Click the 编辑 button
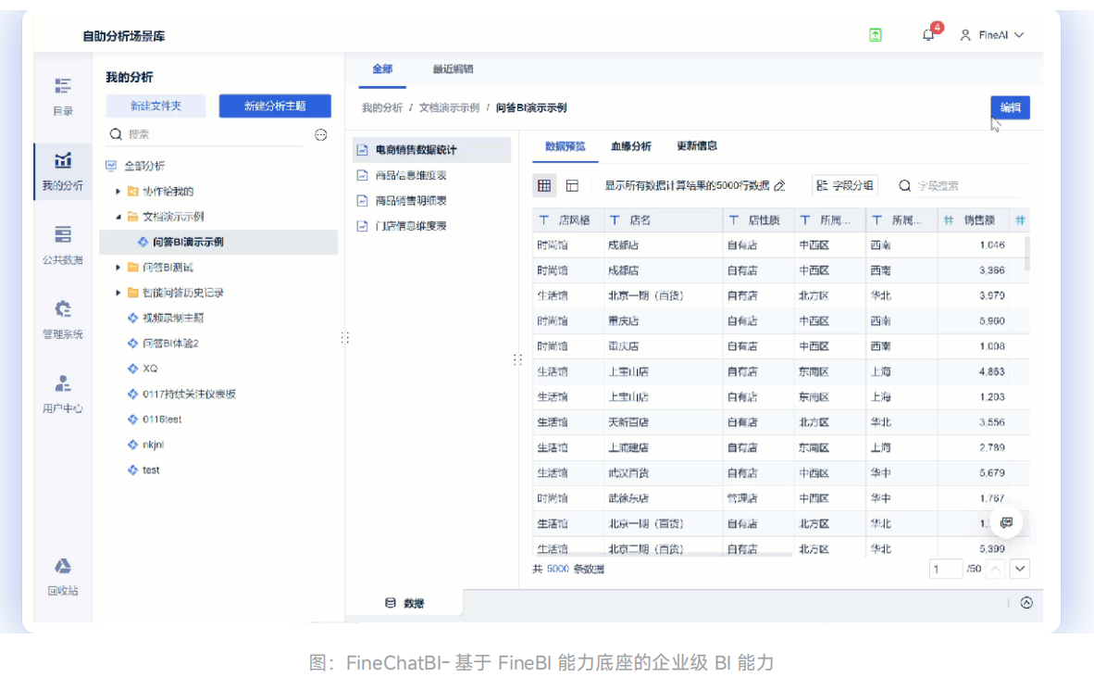This screenshot has width=1094, height=677. (x=1009, y=107)
